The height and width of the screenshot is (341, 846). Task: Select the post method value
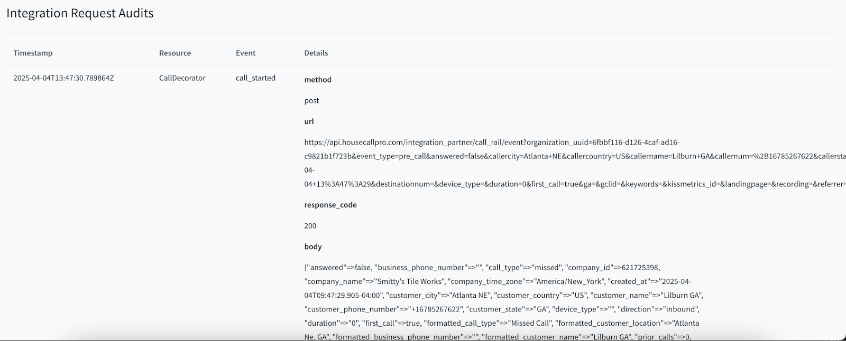coord(312,100)
